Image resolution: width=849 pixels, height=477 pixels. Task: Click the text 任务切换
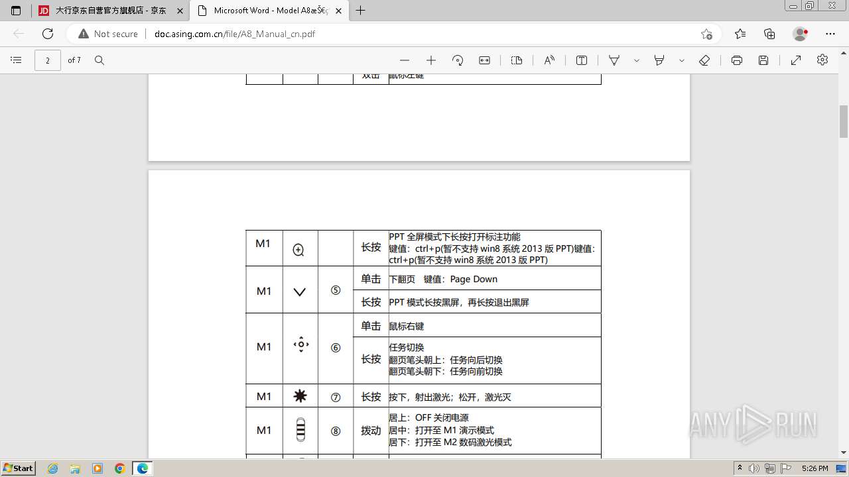pos(407,347)
